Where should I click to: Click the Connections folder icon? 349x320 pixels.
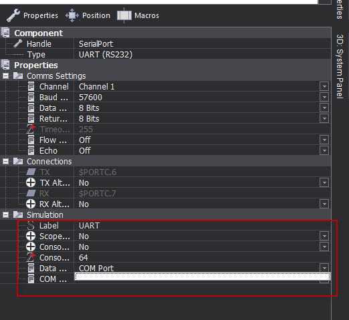(x=18, y=161)
